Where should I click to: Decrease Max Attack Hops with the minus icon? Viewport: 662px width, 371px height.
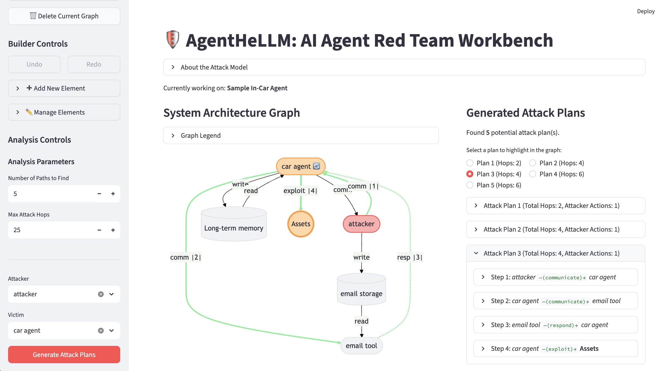[x=99, y=230]
